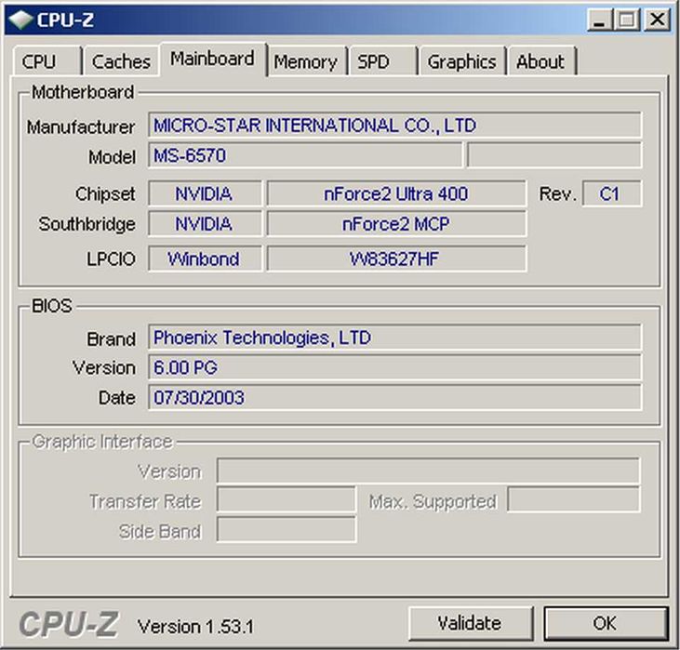This screenshot has width=680, height=650.
Task: Click the Southbridge label
Action: tap(87, 224)
